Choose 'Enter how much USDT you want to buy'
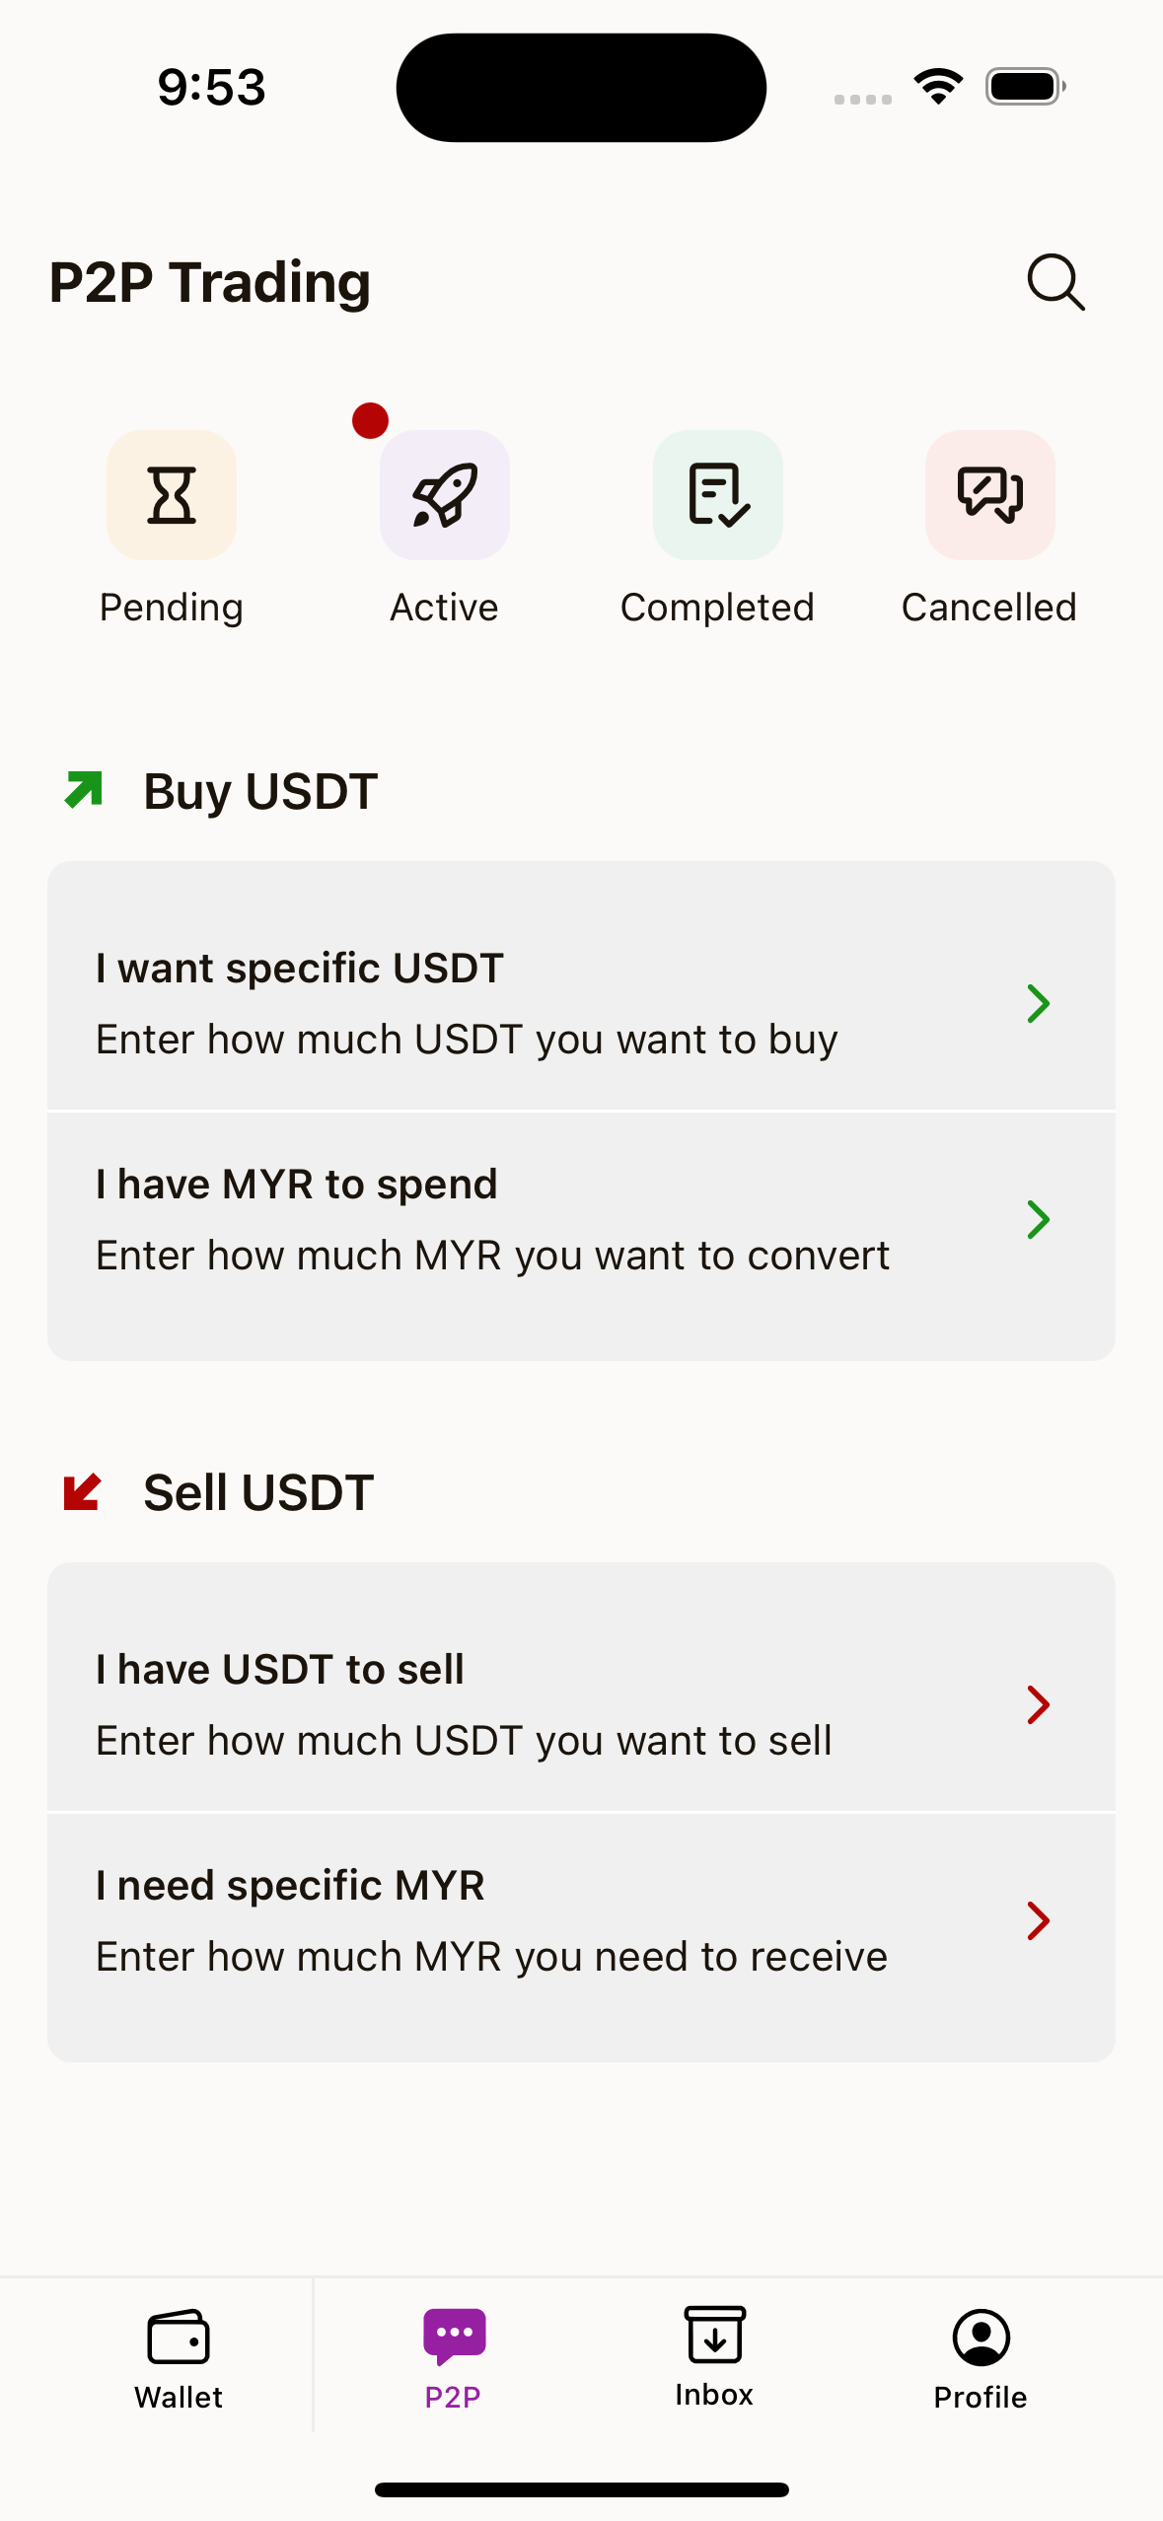 [x=467, y=1040]
